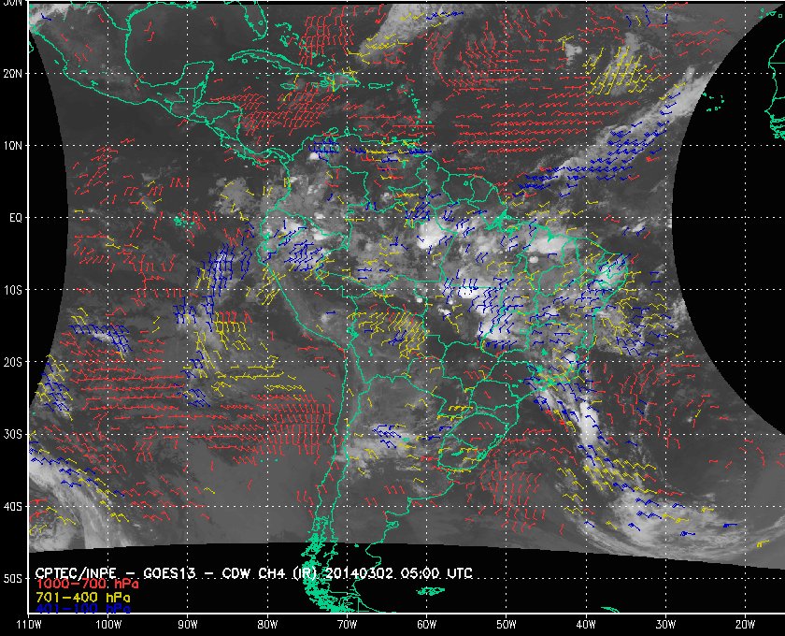Click the 30S latitude axis label
The height and width of the screenshot is (636, 785).
pos(12,434)
